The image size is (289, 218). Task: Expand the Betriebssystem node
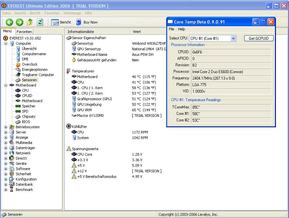tap(6, 127)
